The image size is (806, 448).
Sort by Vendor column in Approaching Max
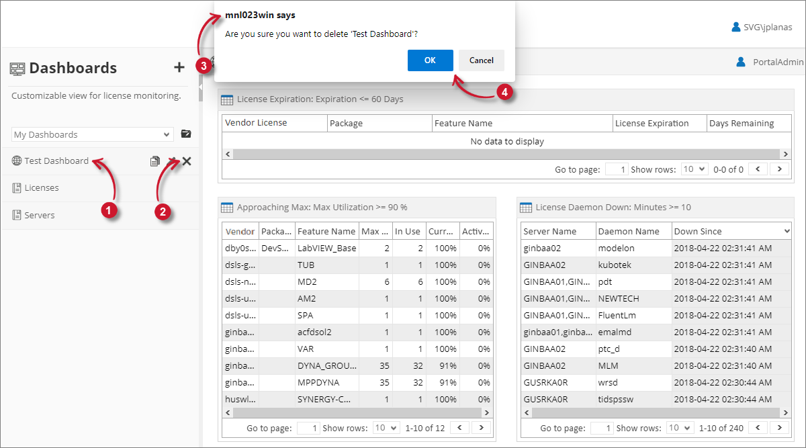240,231
